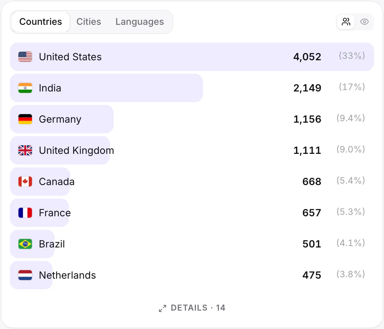
Task: Select the United Kingdom country name
Action: click(76, 151)
